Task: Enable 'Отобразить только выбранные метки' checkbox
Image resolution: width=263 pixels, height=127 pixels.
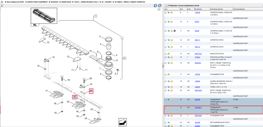Action: pos(166,6)
